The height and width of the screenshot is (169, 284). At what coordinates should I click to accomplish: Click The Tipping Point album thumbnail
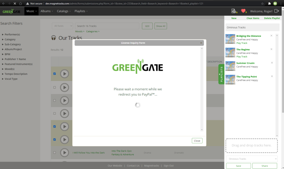pos(230,80)
